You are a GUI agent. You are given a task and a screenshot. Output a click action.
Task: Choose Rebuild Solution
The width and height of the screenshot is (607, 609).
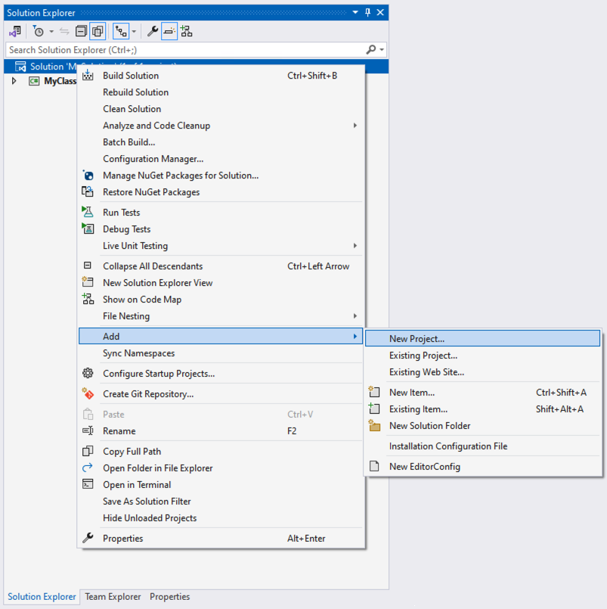(221, 92)
